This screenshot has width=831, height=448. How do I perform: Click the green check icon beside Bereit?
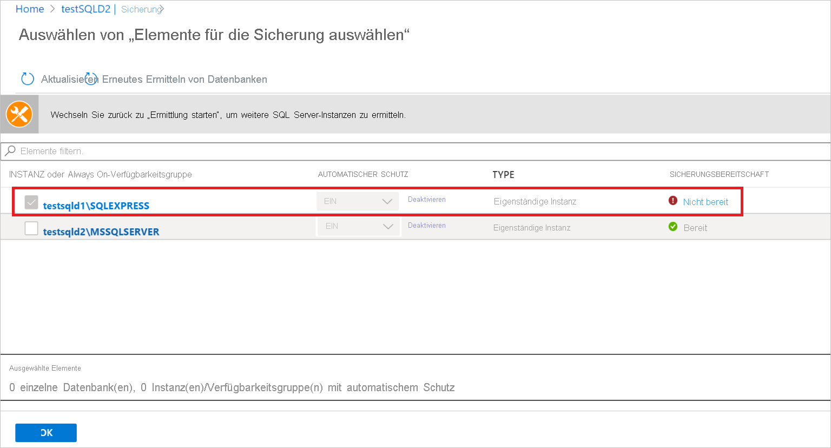point(672,226)
